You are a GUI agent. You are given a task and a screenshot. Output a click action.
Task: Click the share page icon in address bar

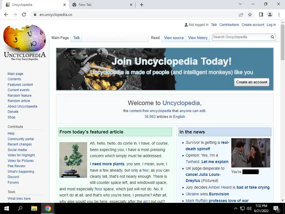241,14
